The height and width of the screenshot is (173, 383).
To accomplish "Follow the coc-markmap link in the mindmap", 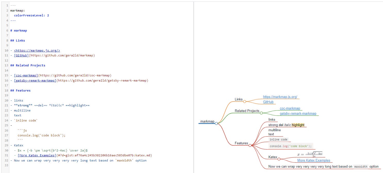I will click(x=290, y=108).
